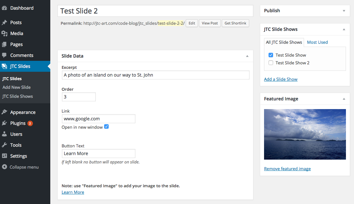Click the Get Shortlink button

(235, 23)
